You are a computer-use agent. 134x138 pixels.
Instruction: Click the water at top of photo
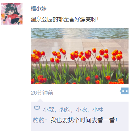tap(80, 33)
